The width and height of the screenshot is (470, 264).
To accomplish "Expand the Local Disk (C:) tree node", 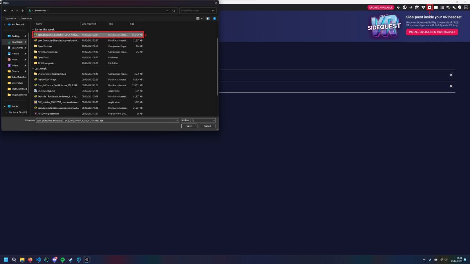I will click(x=6, y=112).
